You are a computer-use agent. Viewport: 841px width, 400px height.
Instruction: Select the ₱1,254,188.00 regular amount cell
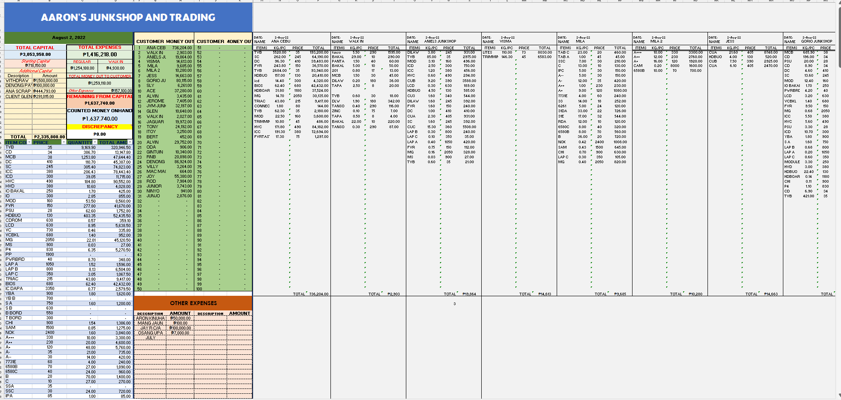point(83,68)
